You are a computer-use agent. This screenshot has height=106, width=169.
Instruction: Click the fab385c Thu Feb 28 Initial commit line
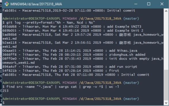(76, 75)
